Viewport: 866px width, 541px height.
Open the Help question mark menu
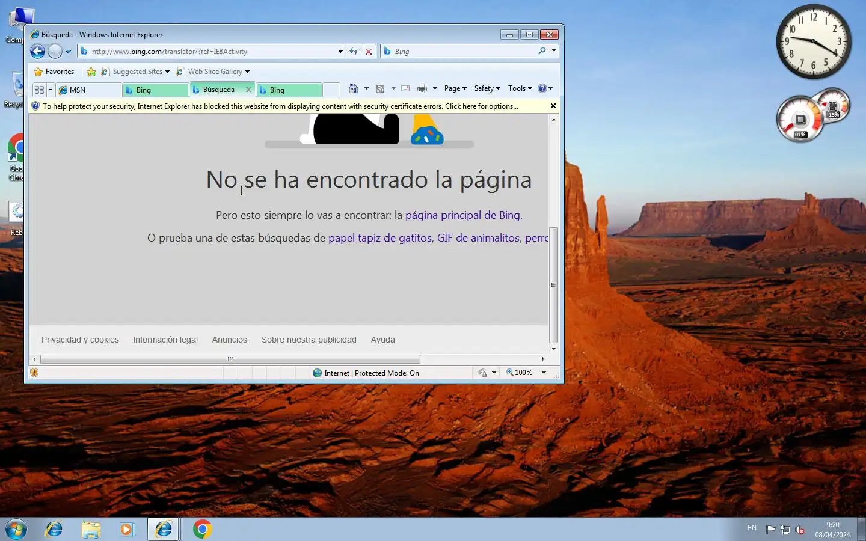pos(545,88)
